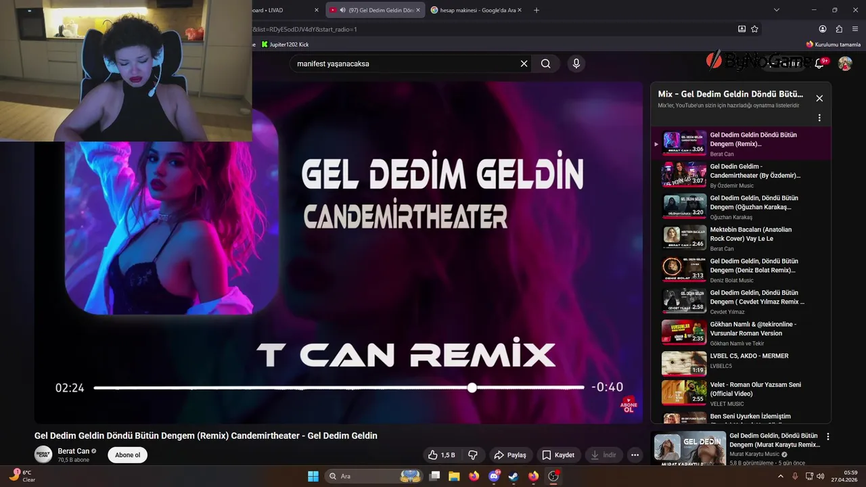Click Kurulumu tamamla in bookmarks bar
Viewport: 866px width, 487px height.
pos(833,44)
